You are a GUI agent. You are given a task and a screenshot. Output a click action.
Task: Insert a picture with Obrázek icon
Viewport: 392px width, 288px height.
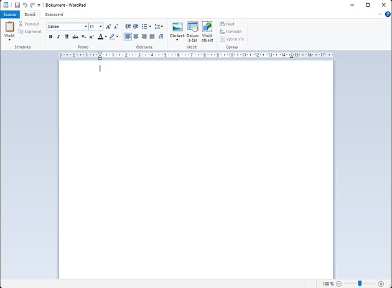[x=177, y=27]
